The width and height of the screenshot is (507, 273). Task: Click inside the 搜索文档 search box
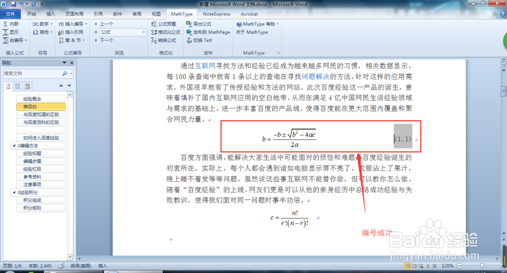coord(31,73)
